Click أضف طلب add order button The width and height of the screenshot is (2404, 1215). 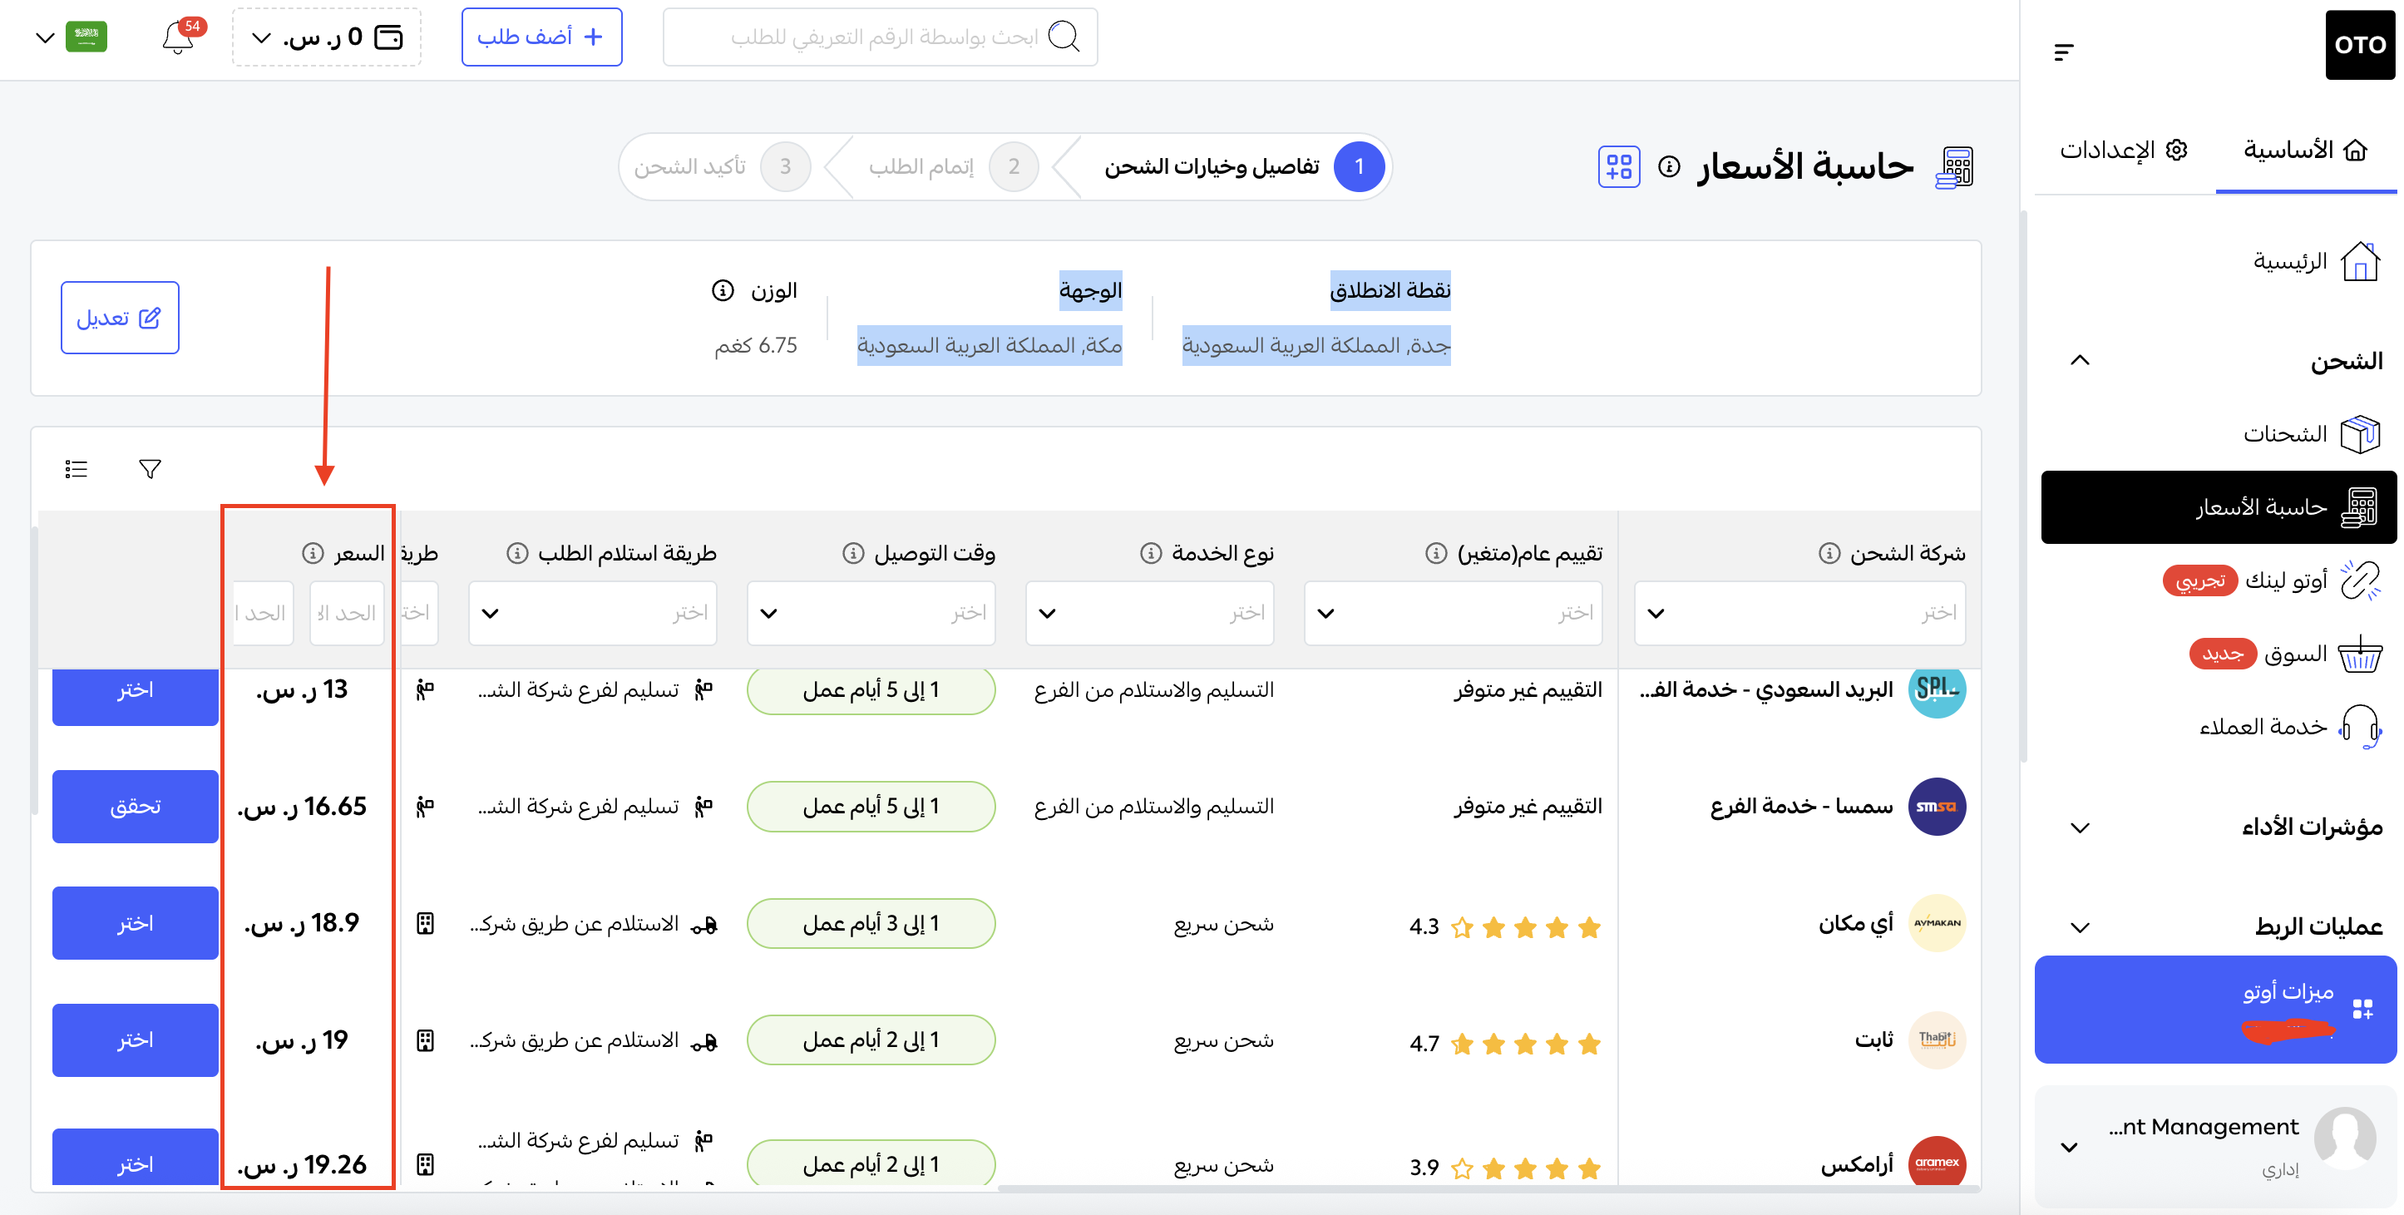click(541, 37)
